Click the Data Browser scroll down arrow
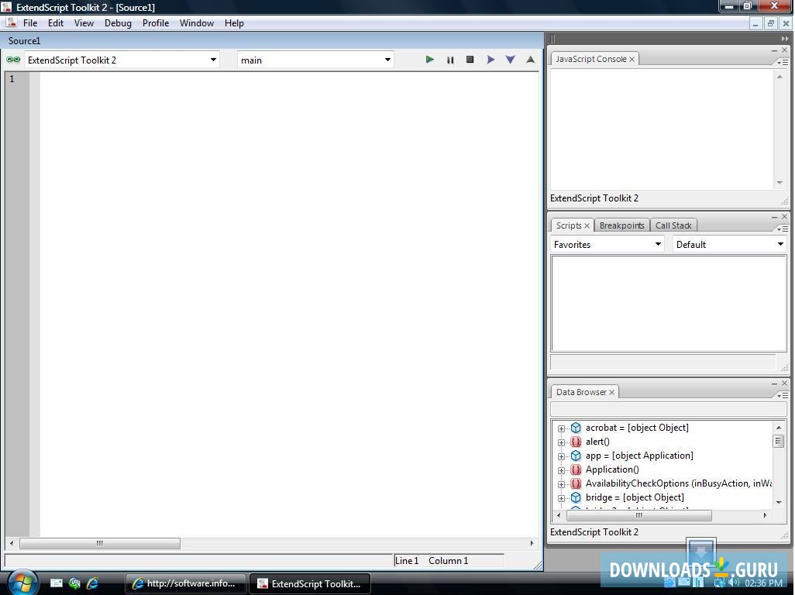The height and width of the screenshot is (595, 795). pos(779,502)
